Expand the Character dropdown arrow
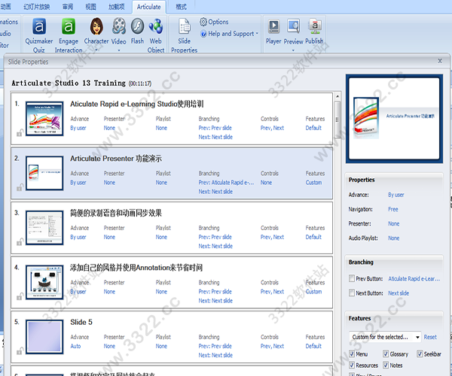 [x=96, y=50]
